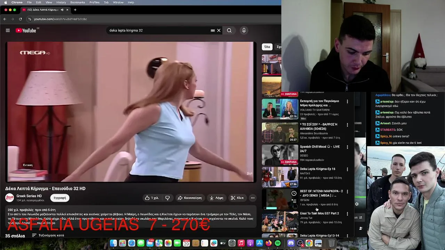Open options menu for ΤΟ ΣΟΪ ΣΟΥ video
Viewport: 445px width, 250px height.
coord(347,125)
